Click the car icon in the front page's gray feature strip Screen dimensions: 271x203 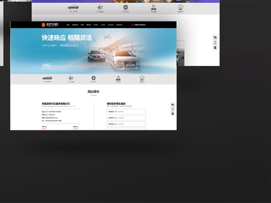coord(47,78)
